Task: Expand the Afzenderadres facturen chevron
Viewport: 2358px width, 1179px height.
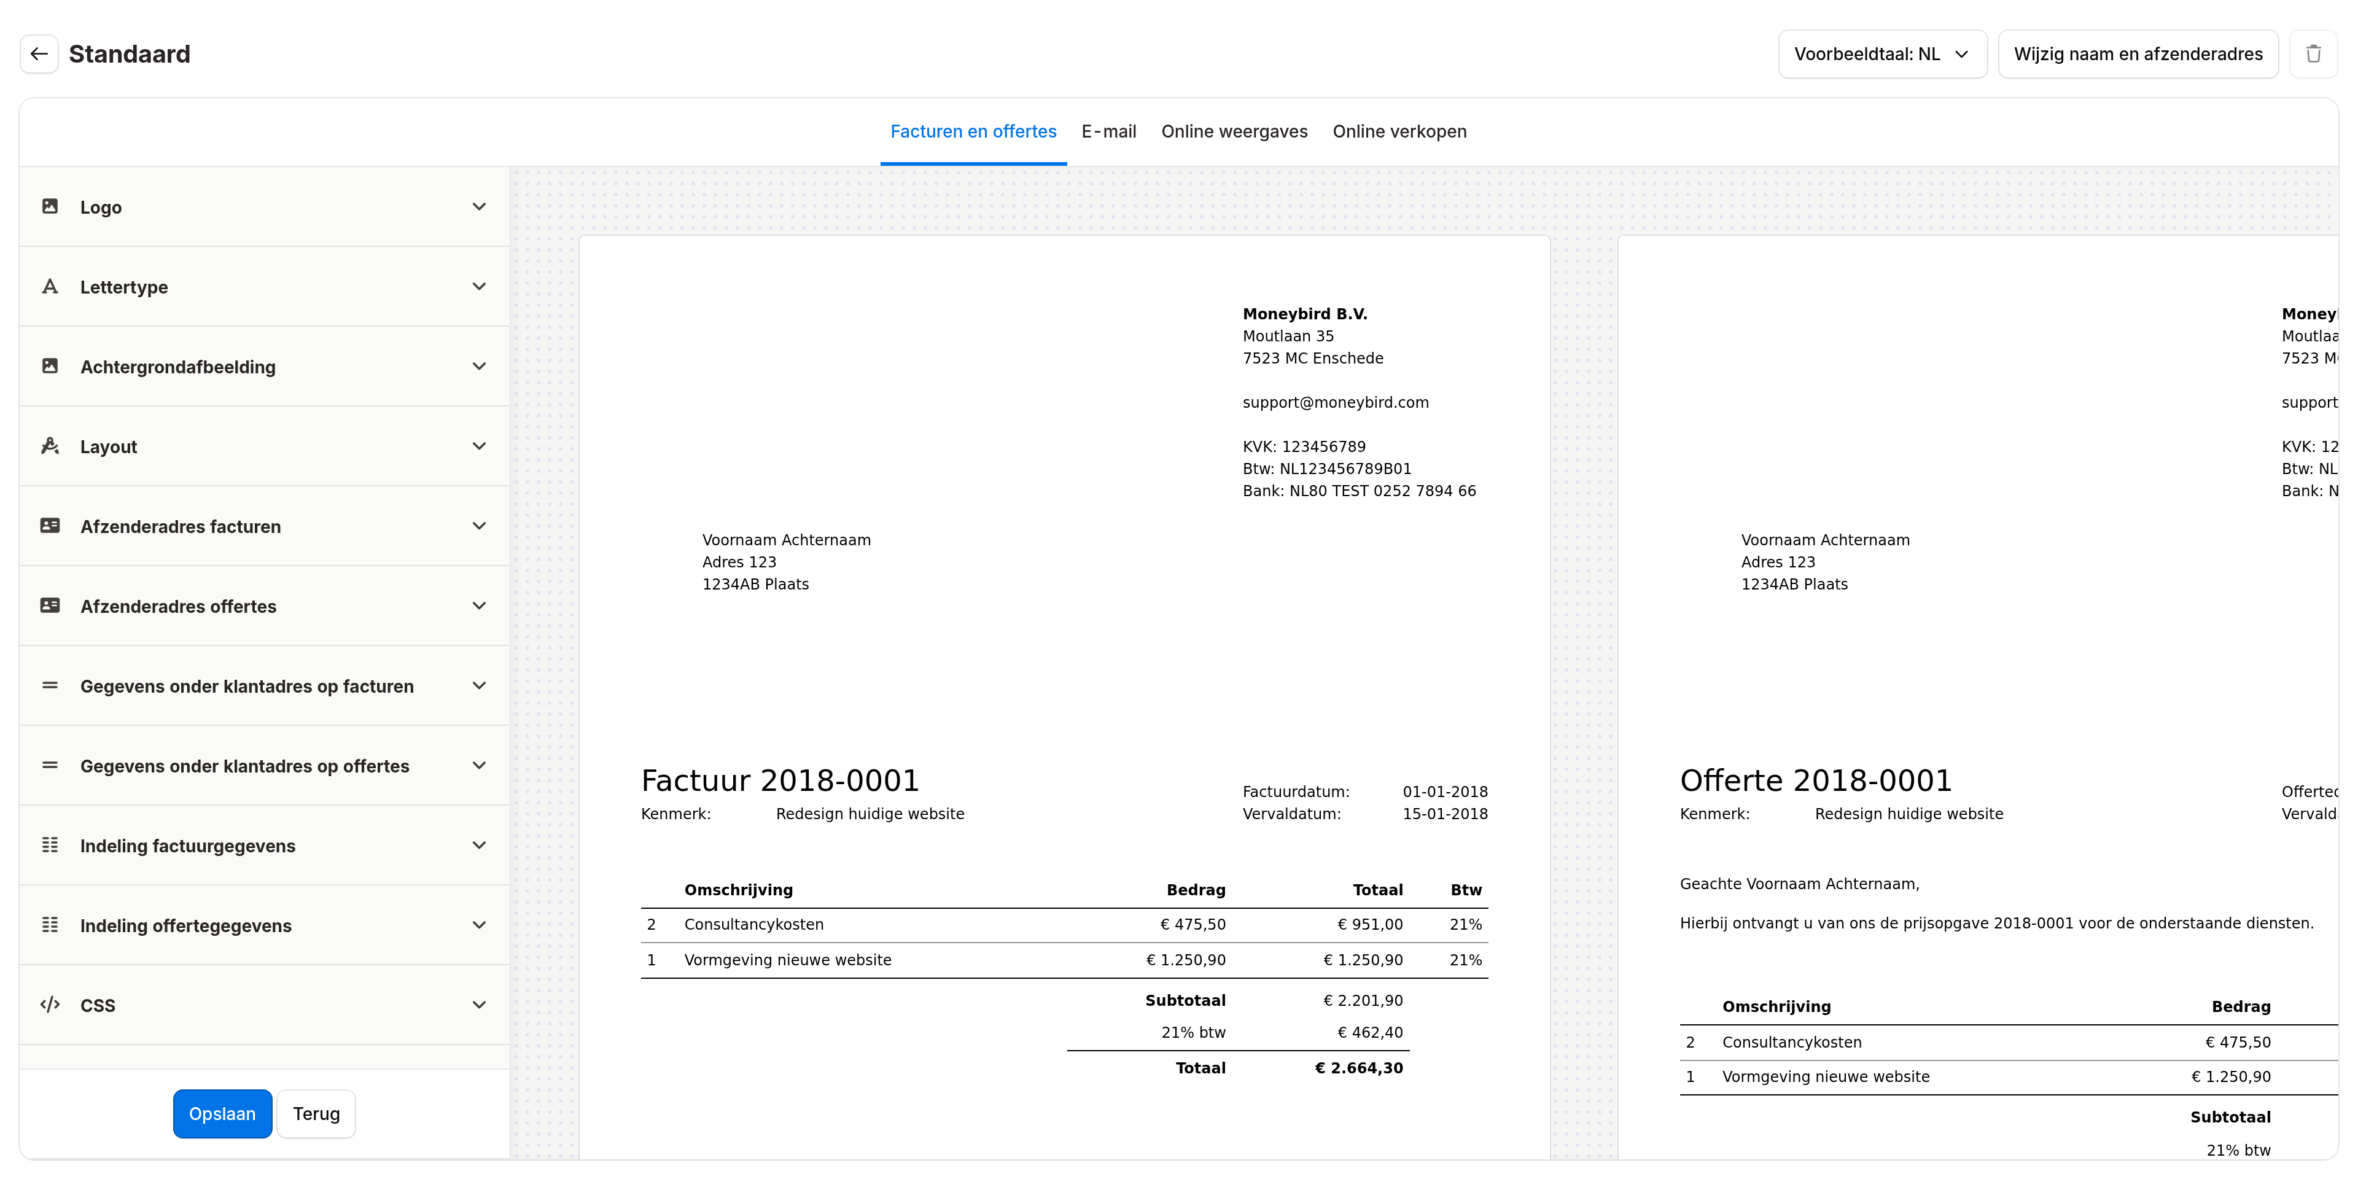Action: pyautogui.click(x=479, y=526)
